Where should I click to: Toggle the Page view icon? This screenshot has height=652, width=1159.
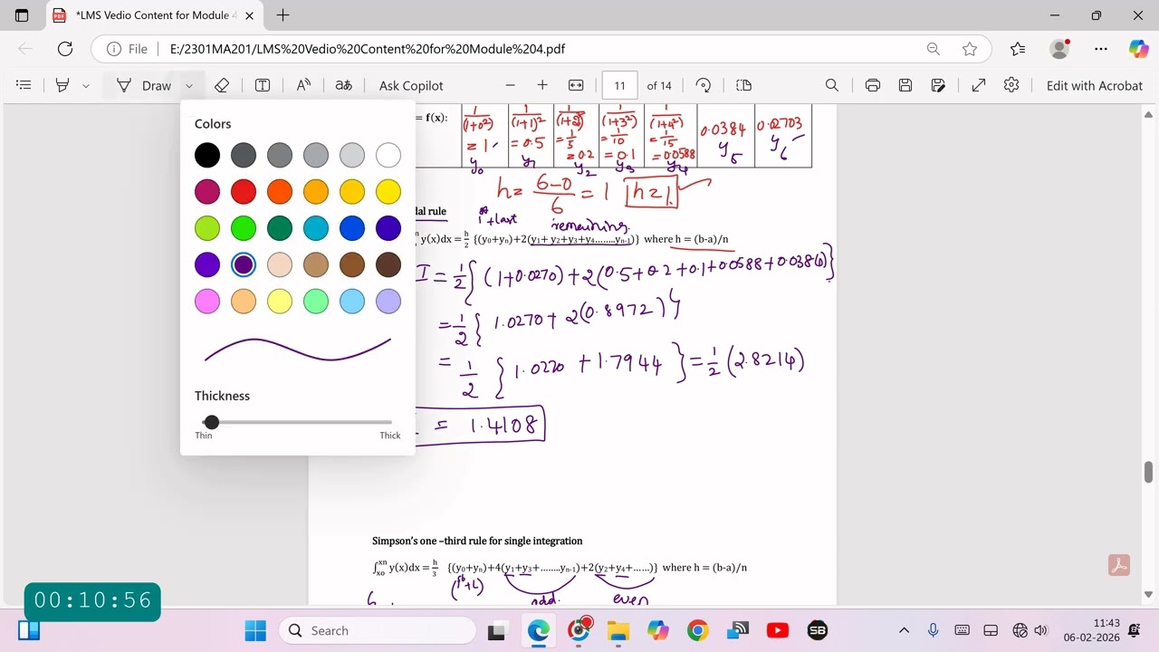tap(744, 85)
